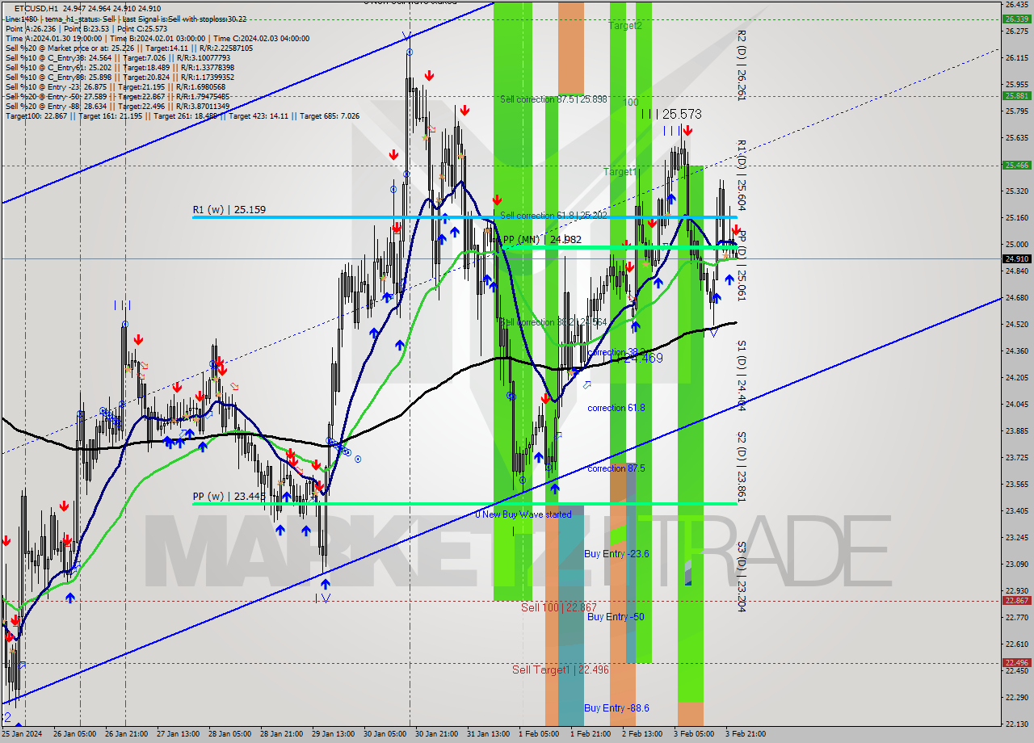Click the '2 Feb 13:00' time axis label
Screen dimensions: 1034x743
click(641, 734)
